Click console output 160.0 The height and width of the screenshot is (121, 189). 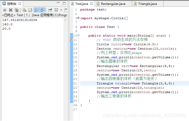[7, 24]
